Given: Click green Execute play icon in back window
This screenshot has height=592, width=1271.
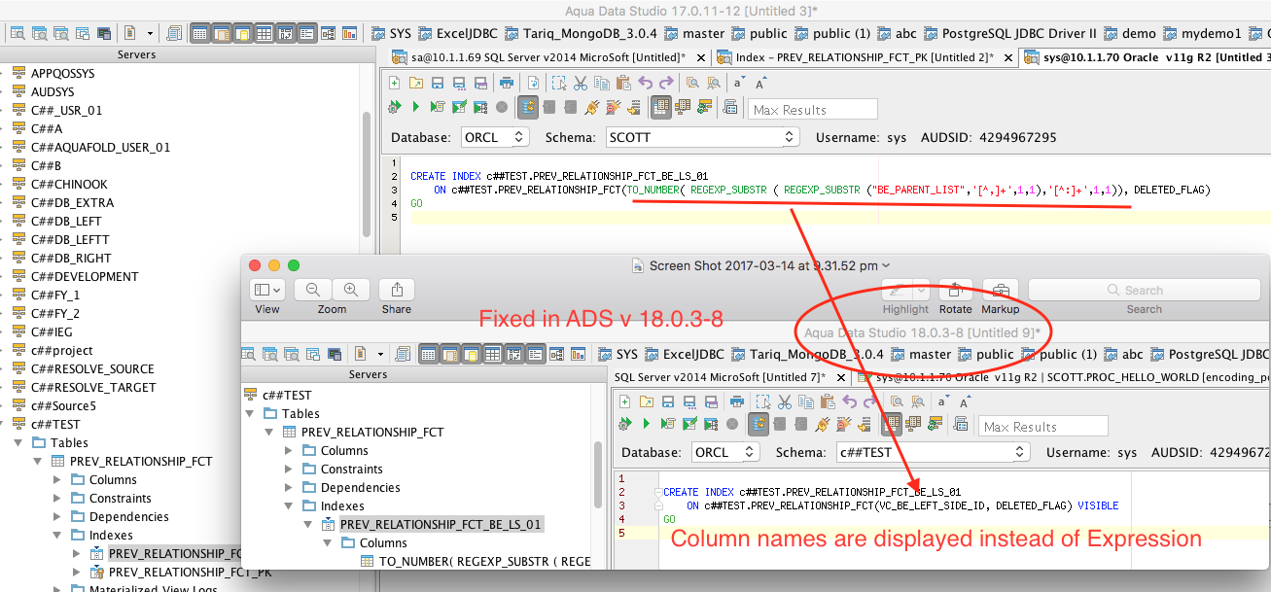Looking at the screenshot, I should pos(416,108).
